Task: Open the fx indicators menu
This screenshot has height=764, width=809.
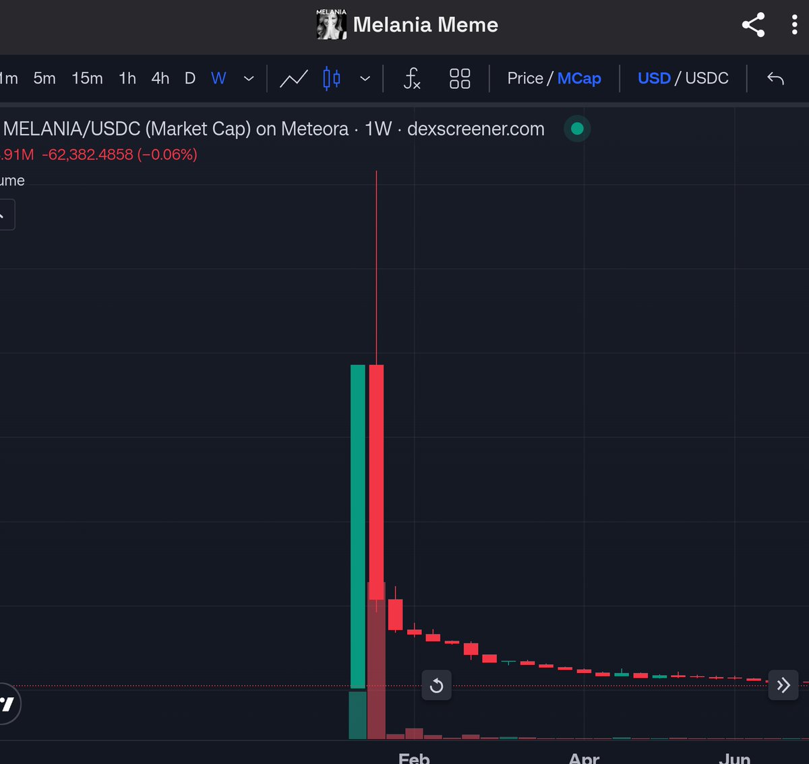Action: [x=412, y=78]
